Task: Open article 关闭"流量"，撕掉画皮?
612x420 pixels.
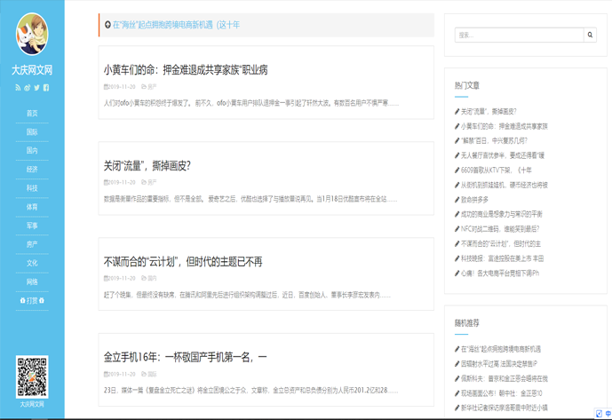Action: [x=147, y=166]
